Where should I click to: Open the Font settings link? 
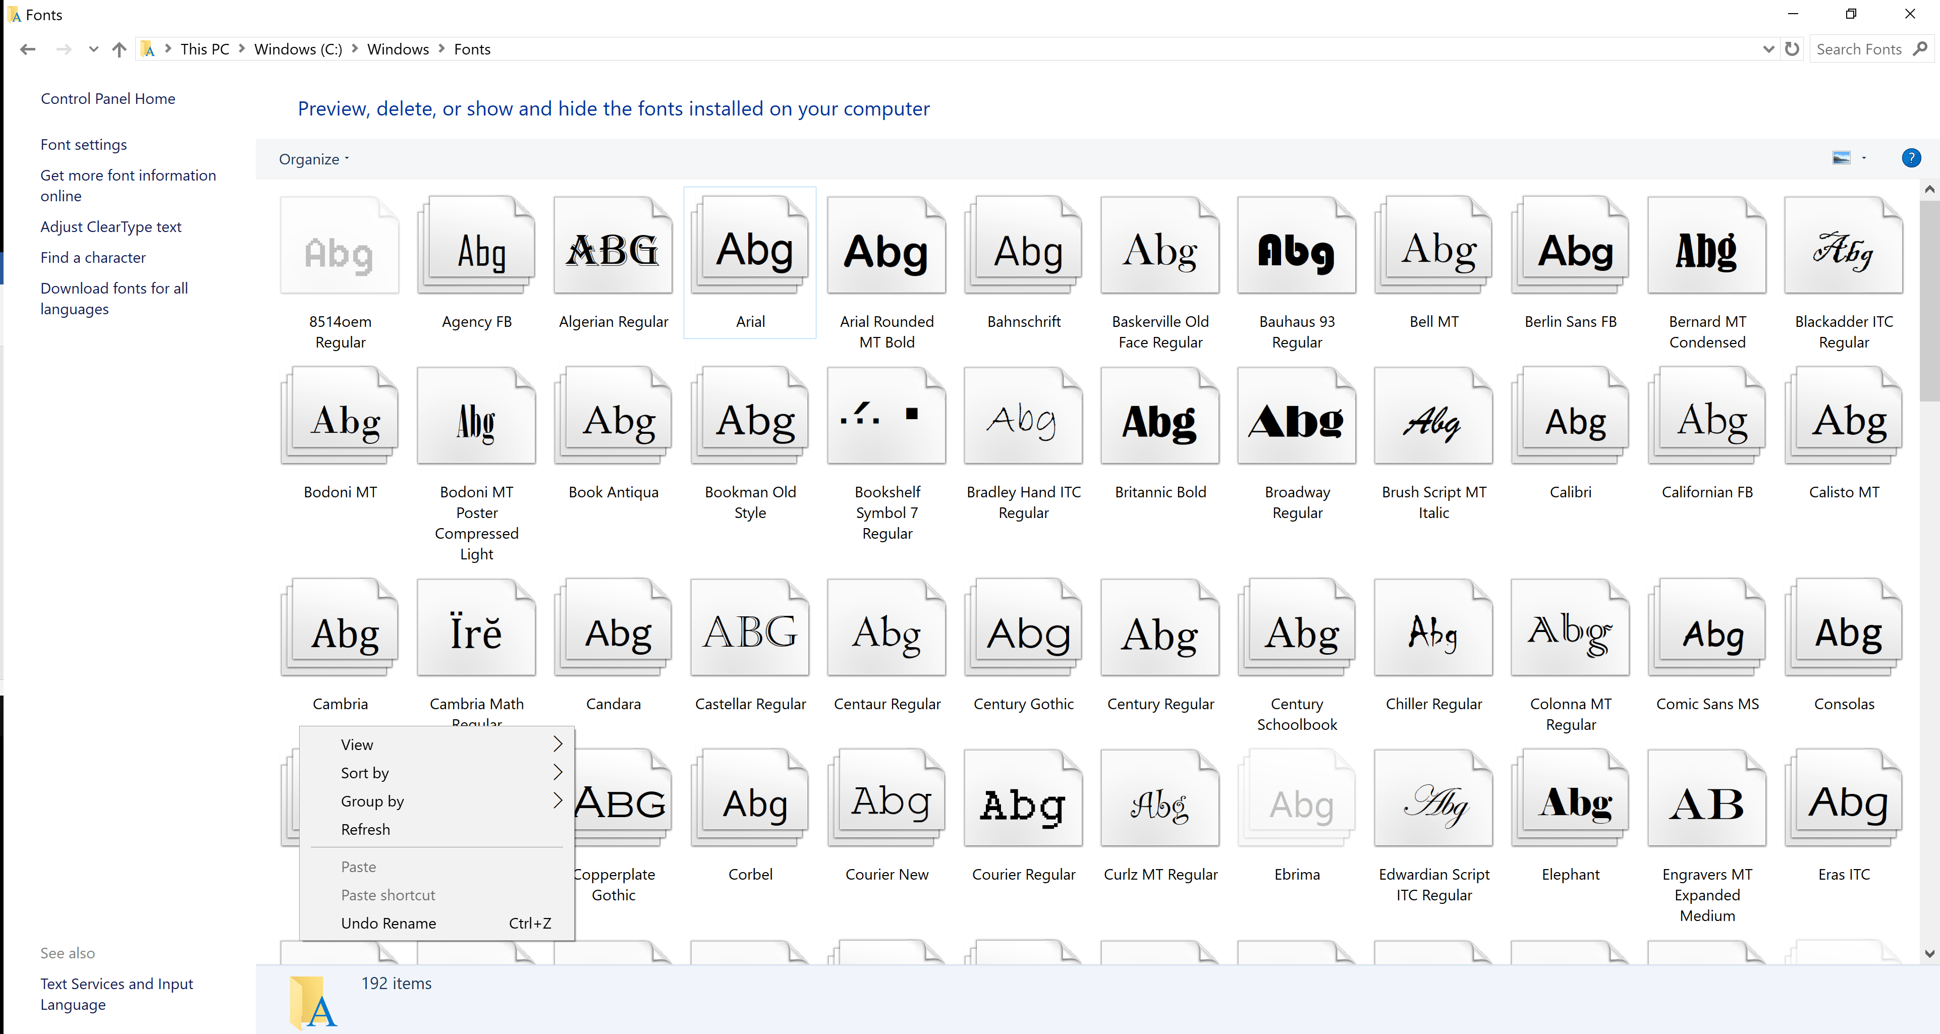click(84, 145)
